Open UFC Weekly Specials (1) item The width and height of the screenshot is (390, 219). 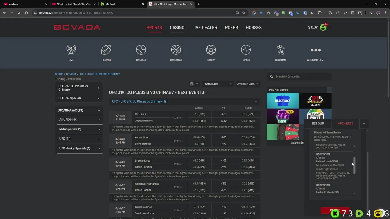tap(79, 148)
